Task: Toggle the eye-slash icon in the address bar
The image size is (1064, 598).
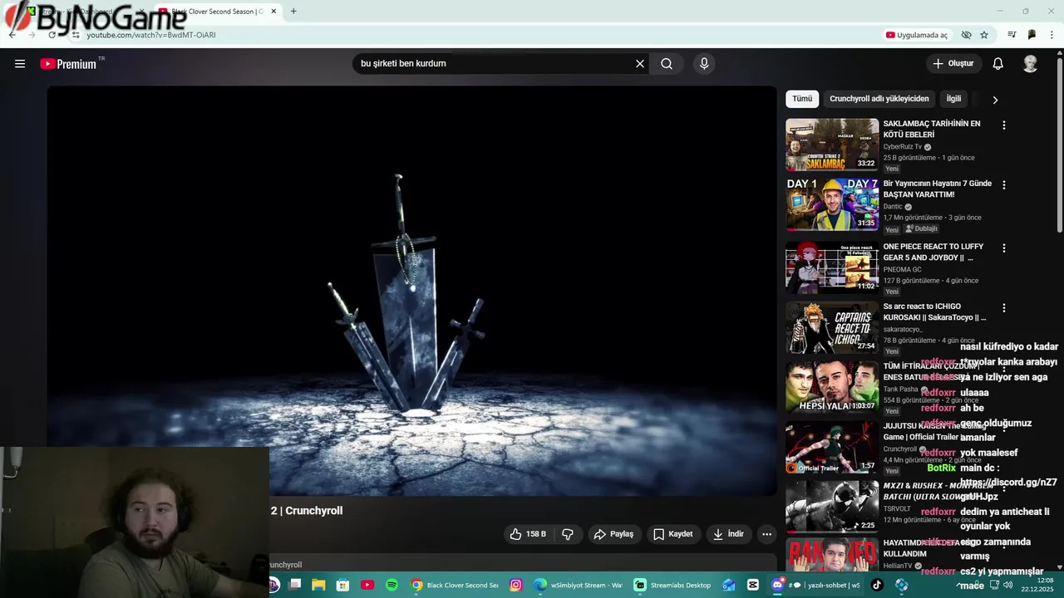Action: tap(966, 35)
